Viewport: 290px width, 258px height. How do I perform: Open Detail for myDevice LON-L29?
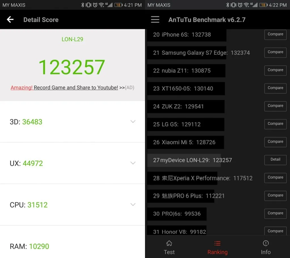tap(275, 160)
